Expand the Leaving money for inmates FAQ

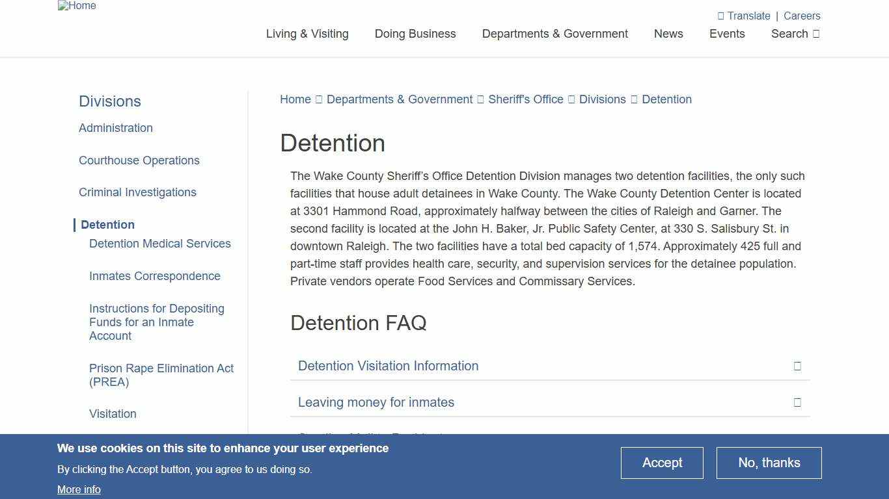pyautogui.click(x=376, y=402)
